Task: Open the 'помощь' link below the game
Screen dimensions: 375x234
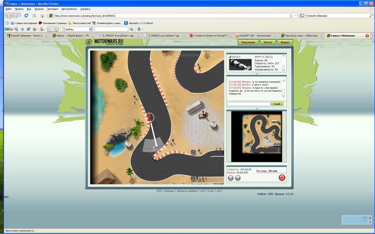Action: [169, 191]
